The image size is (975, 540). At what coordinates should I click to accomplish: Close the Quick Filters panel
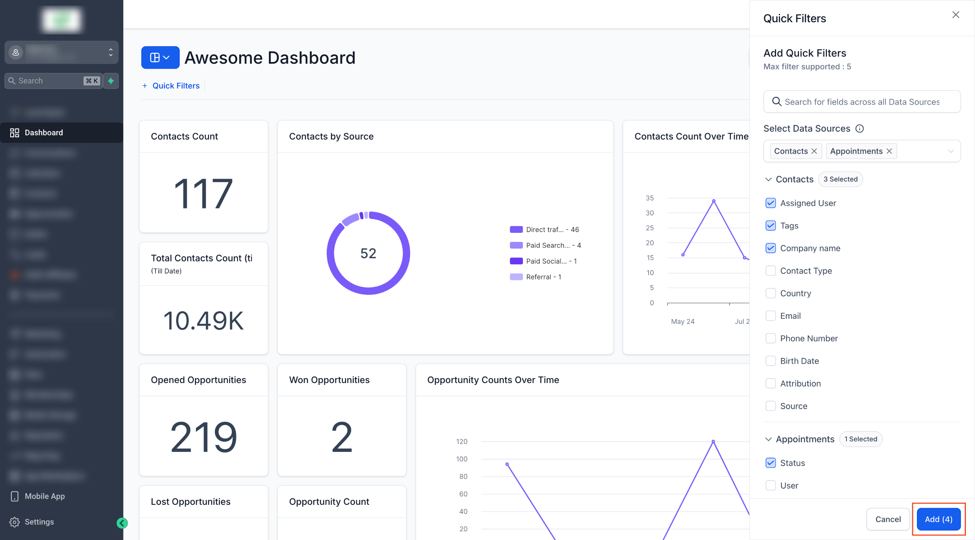955,15
